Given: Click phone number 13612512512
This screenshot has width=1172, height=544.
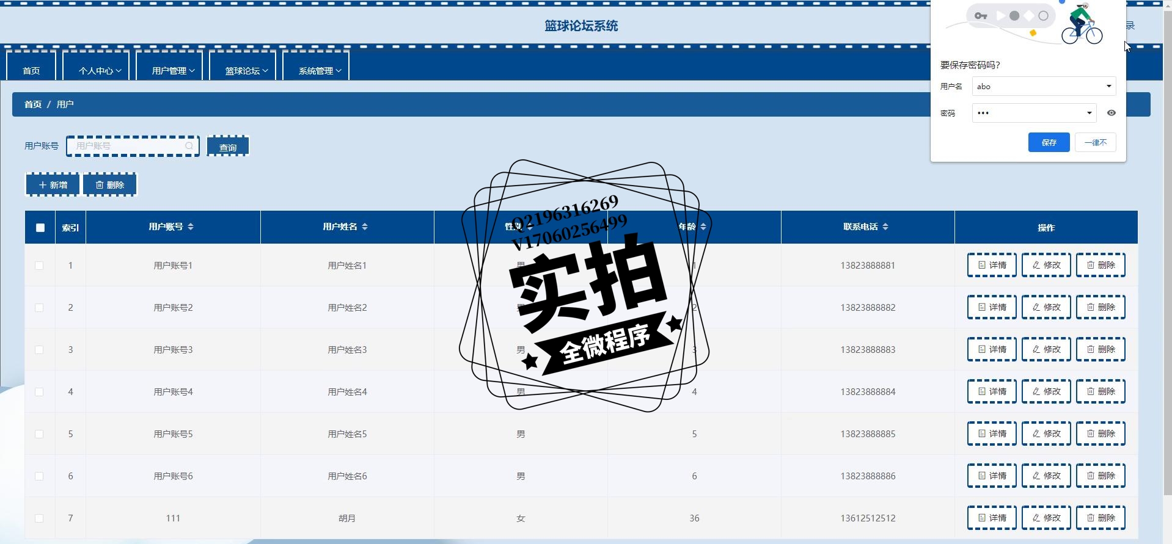Looking at the screenshot, I should pos(868,518).
